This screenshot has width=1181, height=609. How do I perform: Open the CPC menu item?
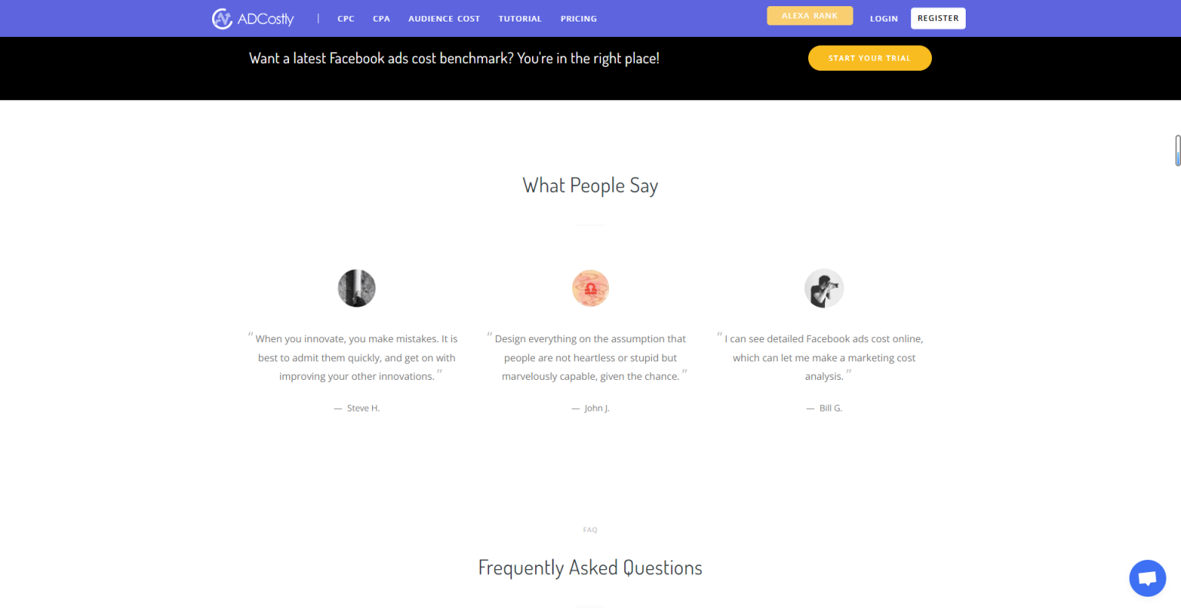pyautogui.click(x=346, y=18)
